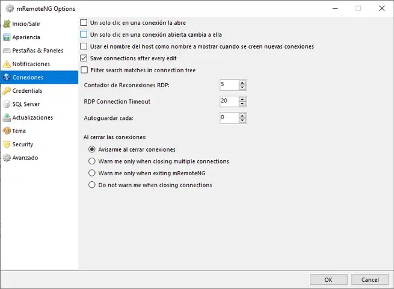Confirm settings with the OK button
The width and height of the screenshot is (394, 289).
click(x=328, y=279)
